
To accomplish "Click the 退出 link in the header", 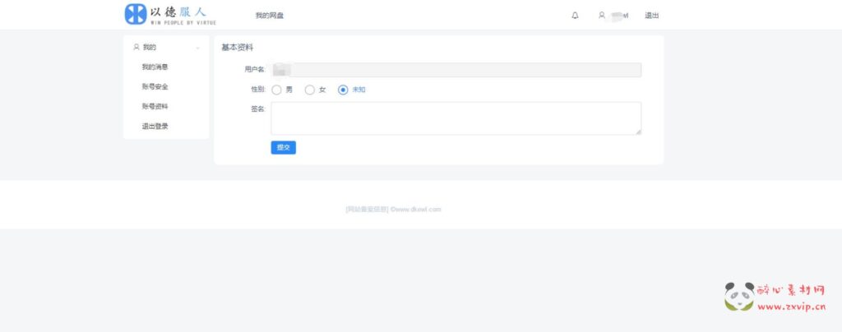I will click(651, 16).
